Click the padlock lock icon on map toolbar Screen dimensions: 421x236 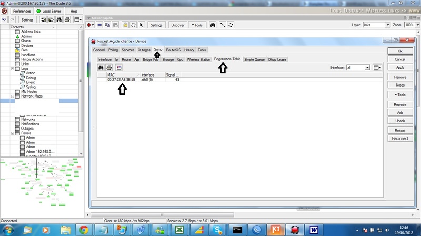pos(125,25)
